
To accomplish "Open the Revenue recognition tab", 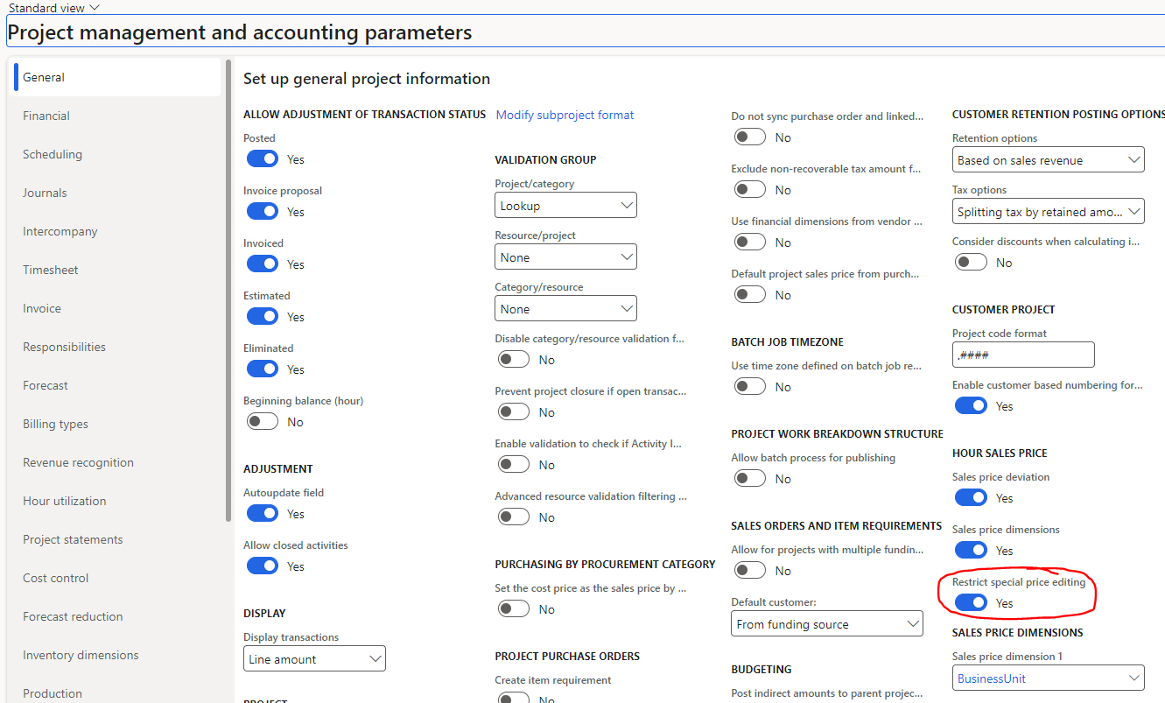I will coord(117,462).
